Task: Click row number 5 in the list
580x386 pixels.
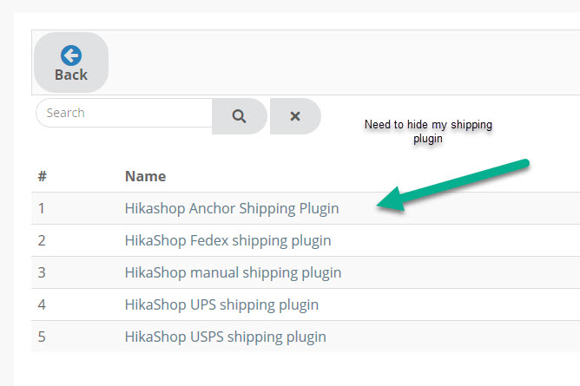Action: 42,337
